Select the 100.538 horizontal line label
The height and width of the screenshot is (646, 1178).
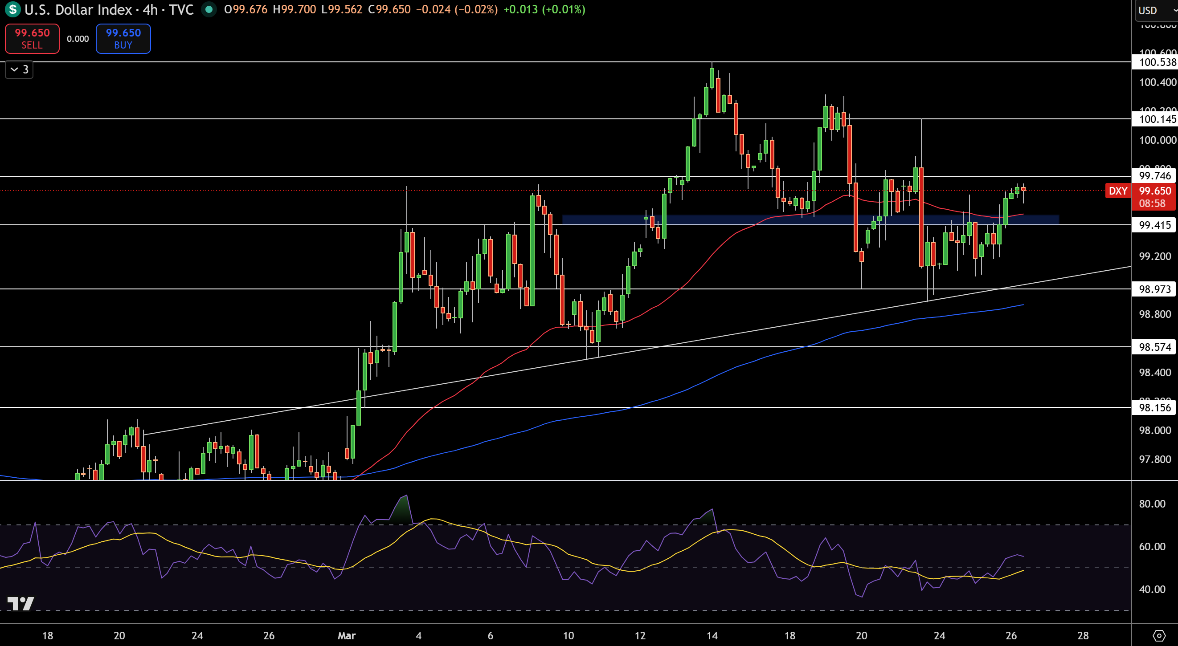[1155, 62]
